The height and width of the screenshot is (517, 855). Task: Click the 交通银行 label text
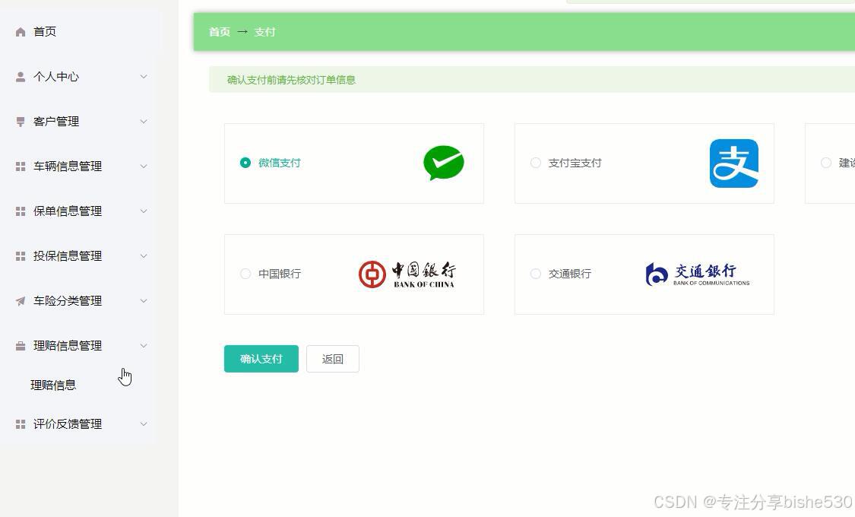point(570,274)
